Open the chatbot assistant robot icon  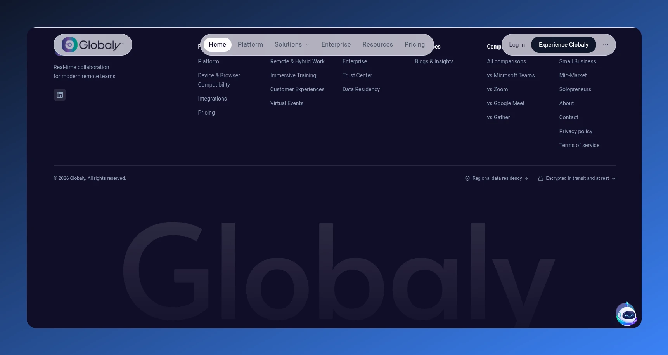point(626,315)
